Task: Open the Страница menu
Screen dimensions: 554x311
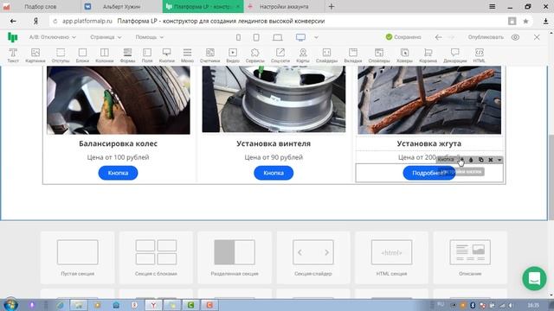Action: pos(106,37)
